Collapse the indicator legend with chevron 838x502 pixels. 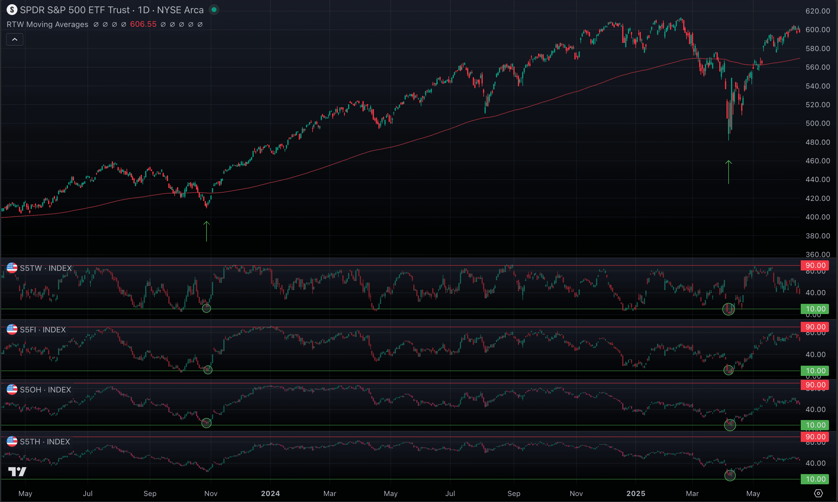(x=14, y=40)
